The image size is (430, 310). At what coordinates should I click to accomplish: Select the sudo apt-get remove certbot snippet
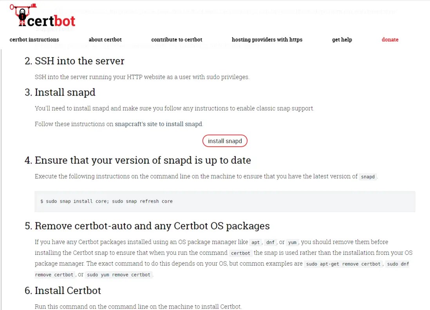tap(343, 264)
